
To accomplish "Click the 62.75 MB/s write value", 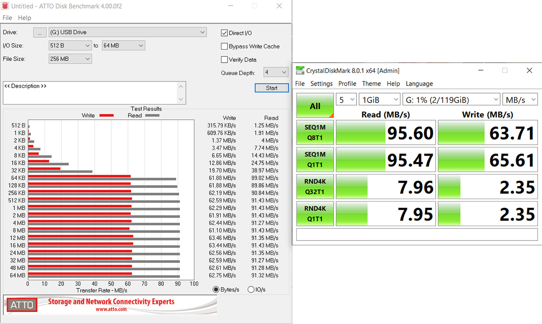I will [223, 275].
